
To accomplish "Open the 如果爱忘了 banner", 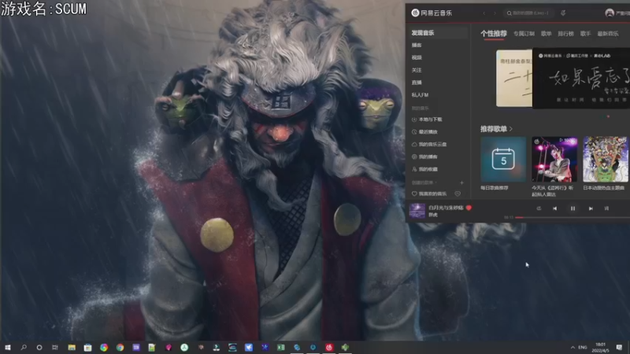I will tap(581, 78).
